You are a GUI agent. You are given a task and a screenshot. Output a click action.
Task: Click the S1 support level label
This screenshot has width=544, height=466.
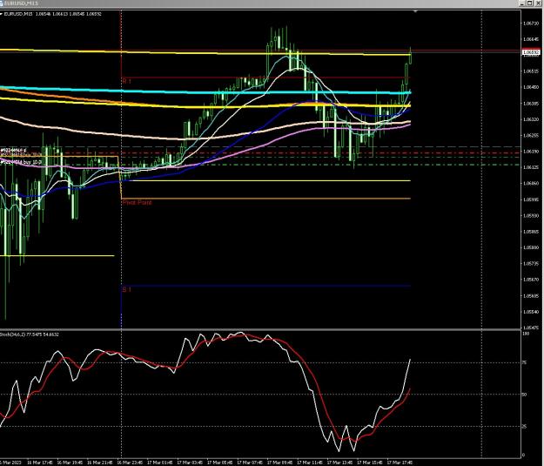point(126,289)
